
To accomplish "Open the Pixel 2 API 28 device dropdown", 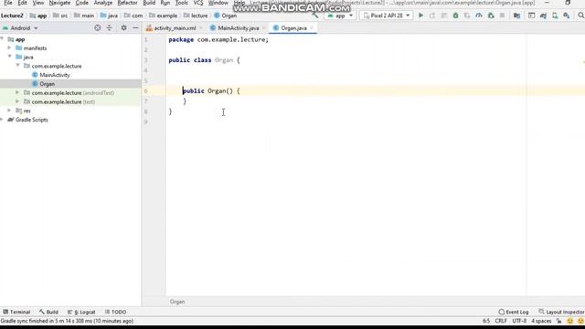I will pyautogui.click(x=387, y=16).
